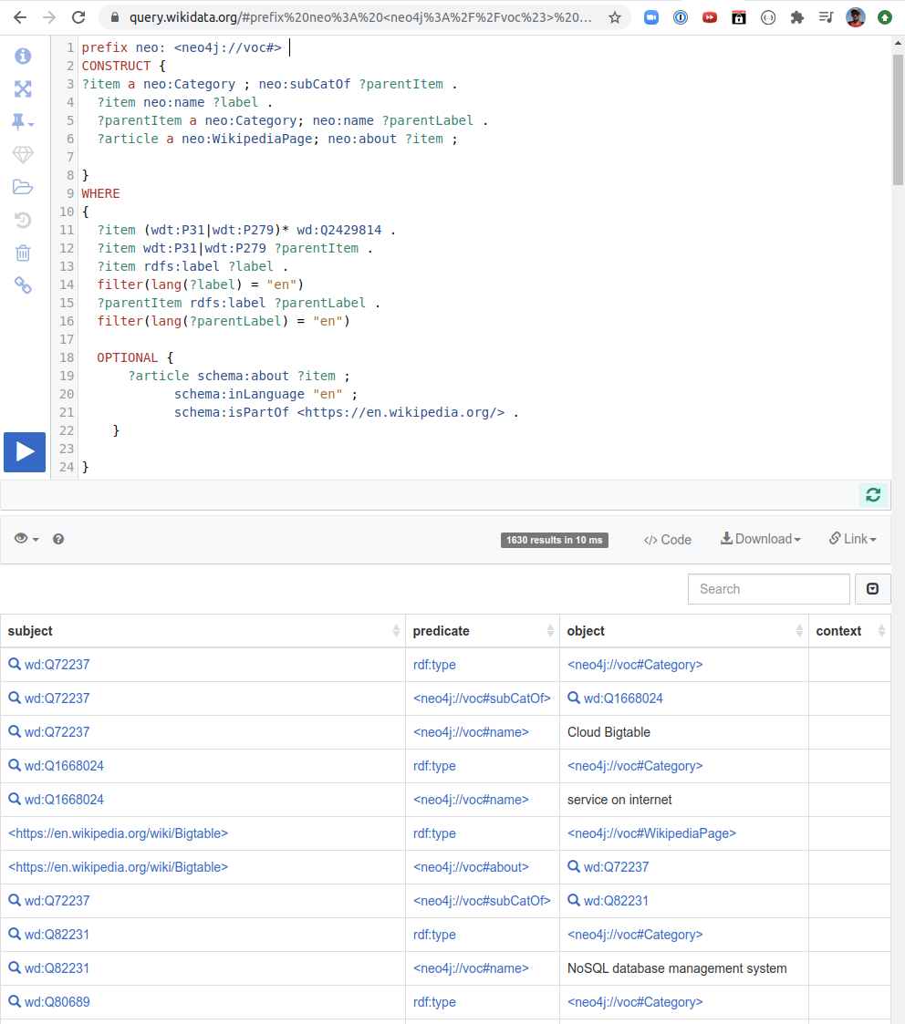Sort by the context column
905x1024 pixels.
(x=849, y=631)
